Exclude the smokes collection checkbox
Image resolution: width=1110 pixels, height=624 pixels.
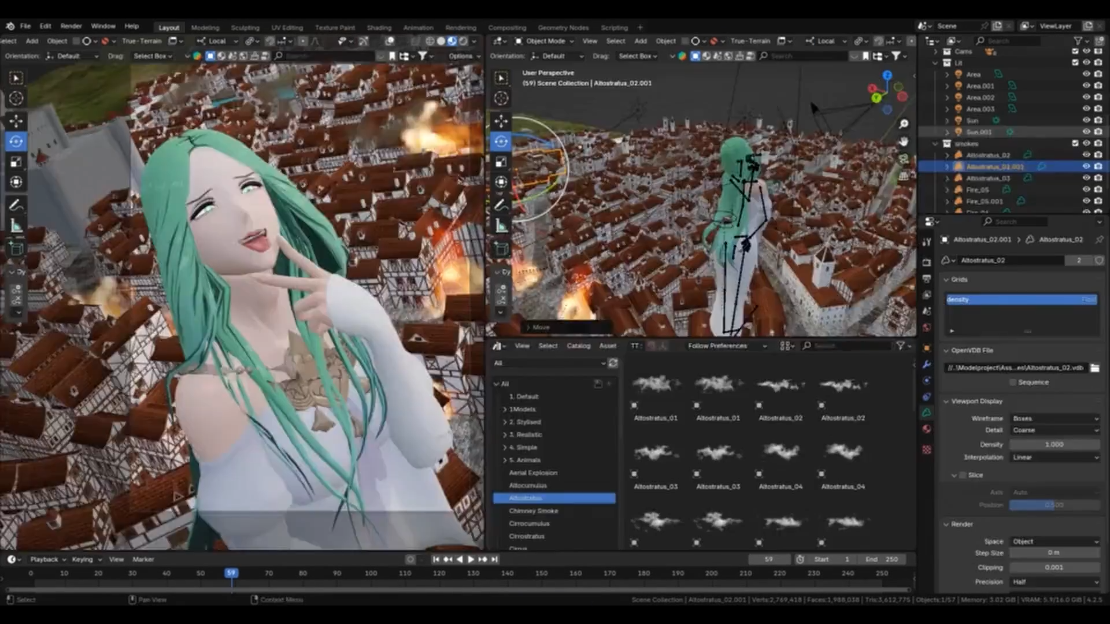click(x=1075, y=143)
